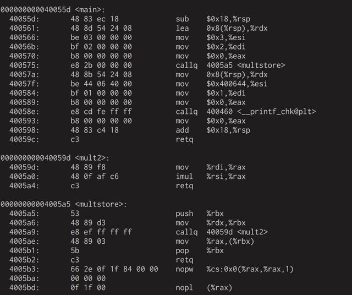Click the main function header line
Viewport: 352px width, 295px height.
pyautogui.click(x=53, y=10)
